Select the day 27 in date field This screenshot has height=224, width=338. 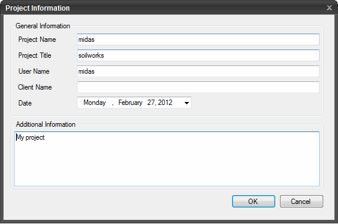click(152, 103)
